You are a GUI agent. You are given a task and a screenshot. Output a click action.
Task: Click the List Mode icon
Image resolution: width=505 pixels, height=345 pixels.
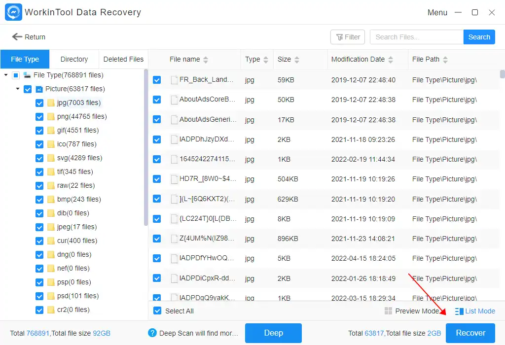(459, 311)
